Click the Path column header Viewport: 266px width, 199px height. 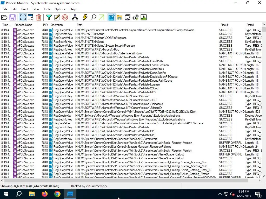[x=147, y=25]
